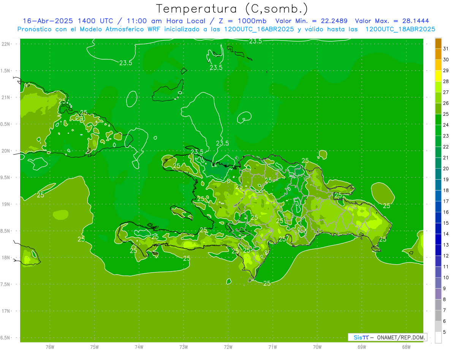
Task: Click the "69W" longitude axis label
Action: click(x=362, y=347)
